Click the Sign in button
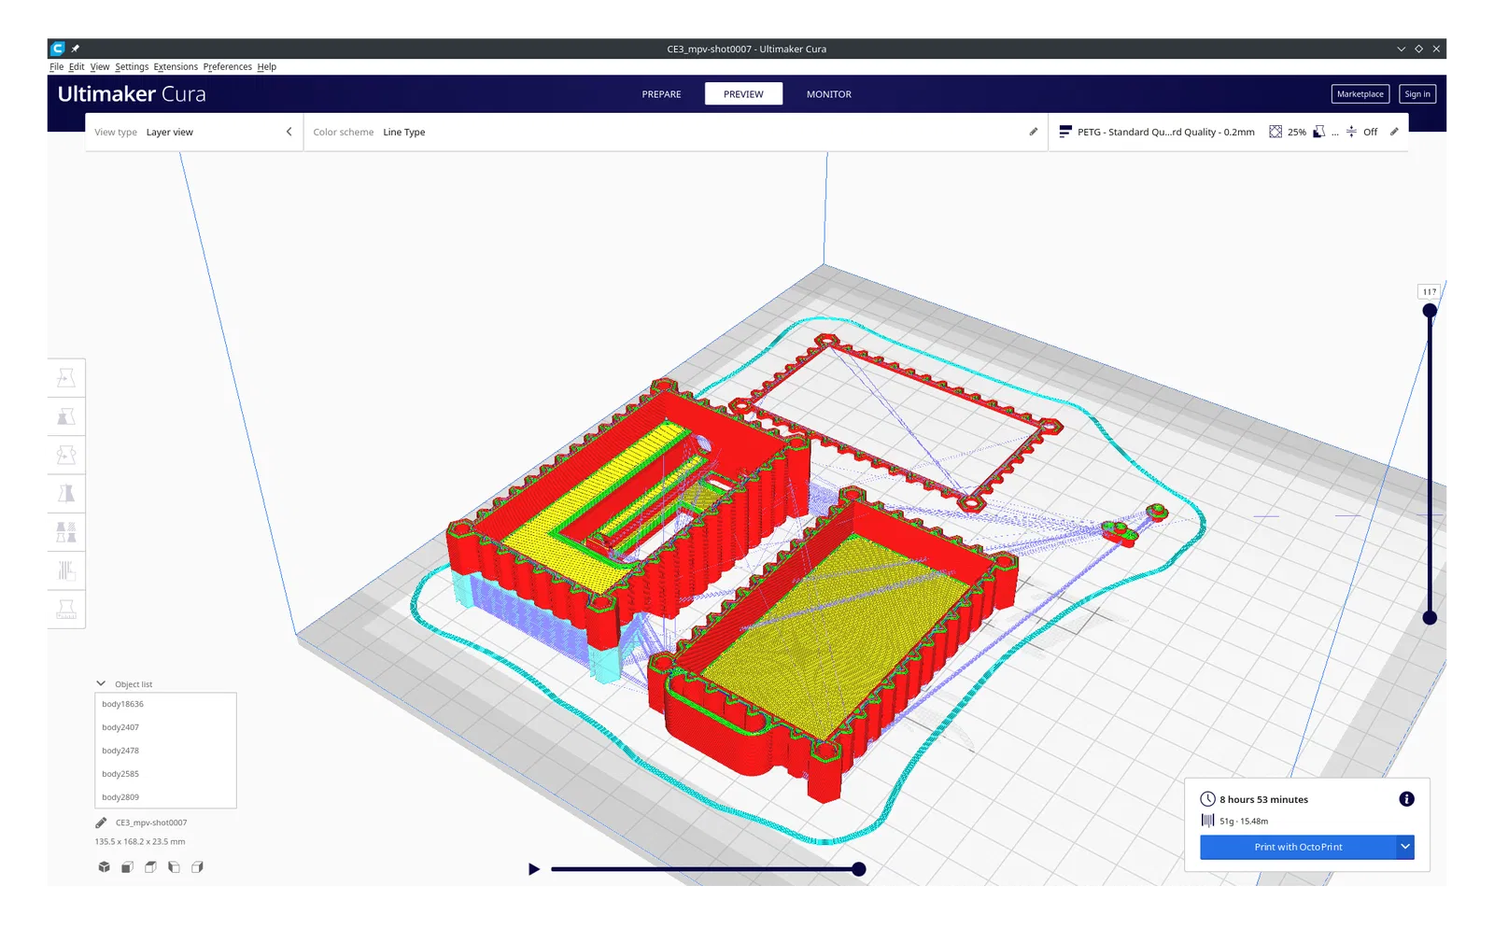The height and width of the screenshot is (942, 1494). pyautogui.click(x=1417, y=94)
